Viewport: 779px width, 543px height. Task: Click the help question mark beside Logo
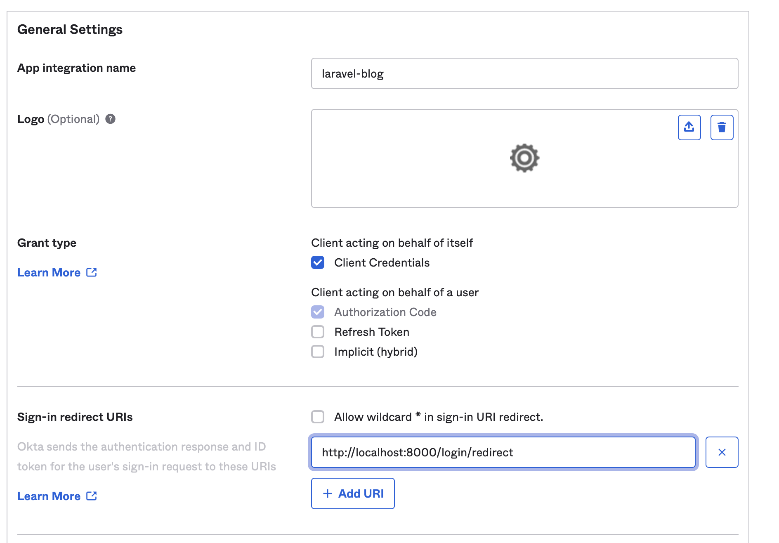110,119
